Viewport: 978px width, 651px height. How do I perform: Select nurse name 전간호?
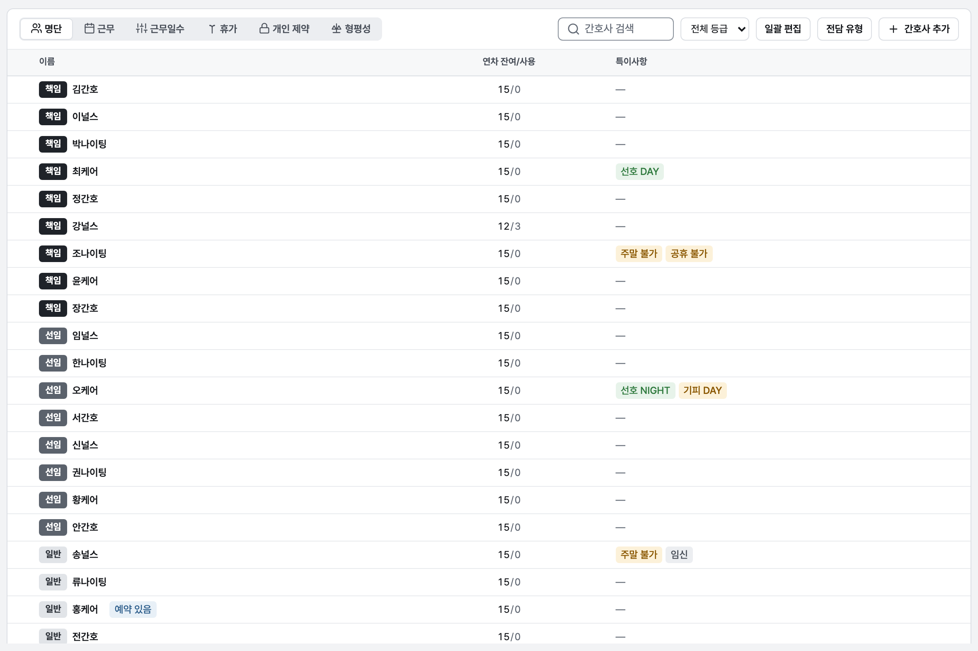85,637
